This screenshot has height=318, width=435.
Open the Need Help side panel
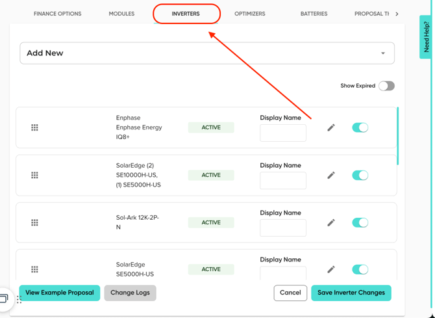coord(426,37)
